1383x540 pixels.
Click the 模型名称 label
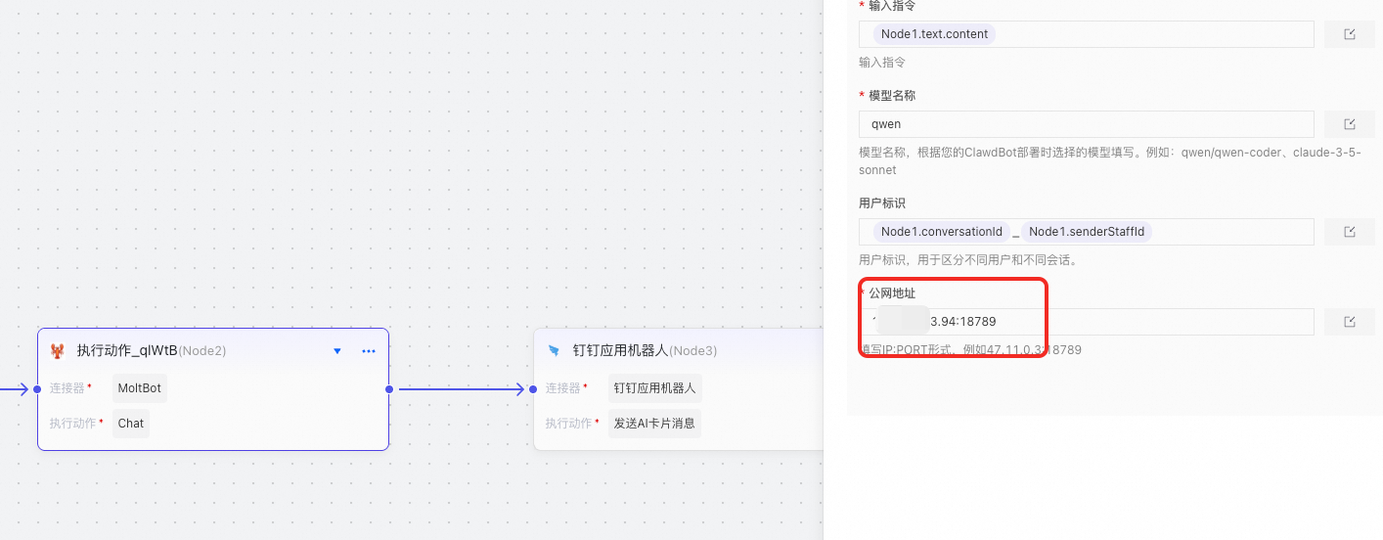tap(892, 96)
